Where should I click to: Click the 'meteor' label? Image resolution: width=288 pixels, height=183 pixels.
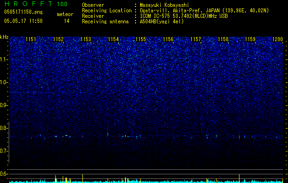[65, 14]
